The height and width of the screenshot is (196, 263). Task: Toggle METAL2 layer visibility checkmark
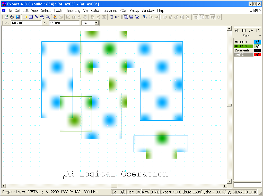[257, 46]
